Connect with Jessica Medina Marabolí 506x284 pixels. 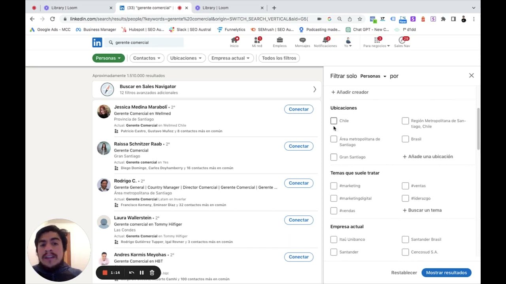298,109
